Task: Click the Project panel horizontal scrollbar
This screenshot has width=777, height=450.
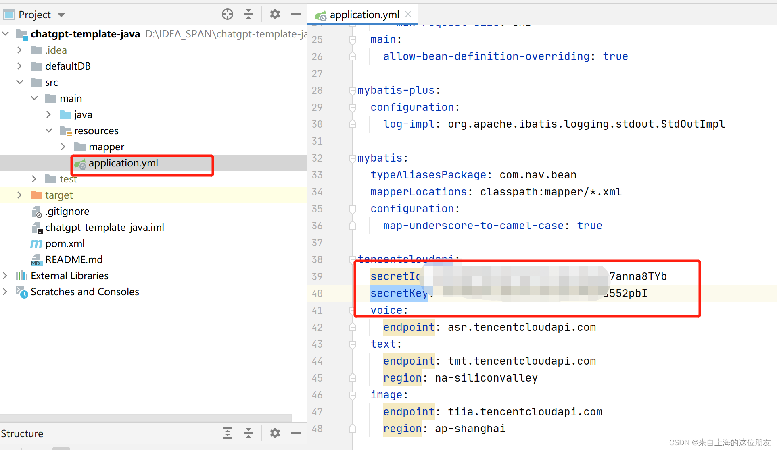Action: (x=146, y=417)
